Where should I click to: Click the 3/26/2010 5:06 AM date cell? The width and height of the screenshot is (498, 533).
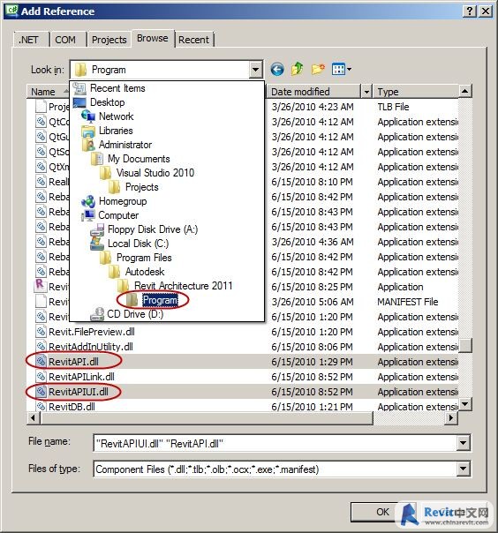pos(313,302)
